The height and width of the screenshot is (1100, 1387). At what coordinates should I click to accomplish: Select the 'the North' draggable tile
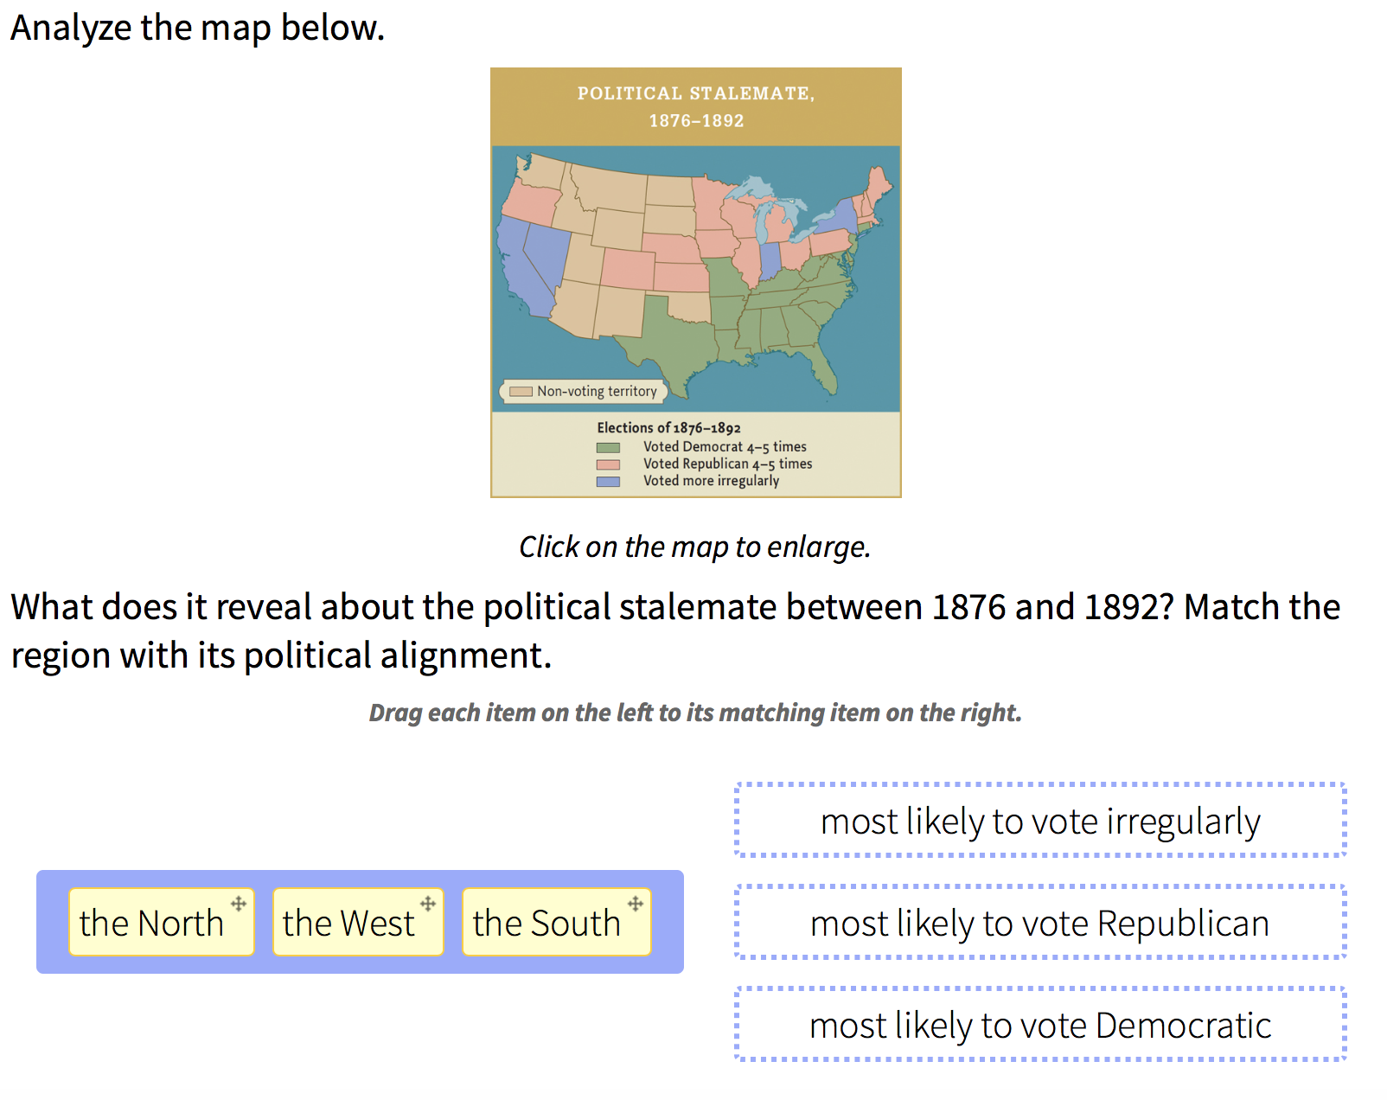162,922
